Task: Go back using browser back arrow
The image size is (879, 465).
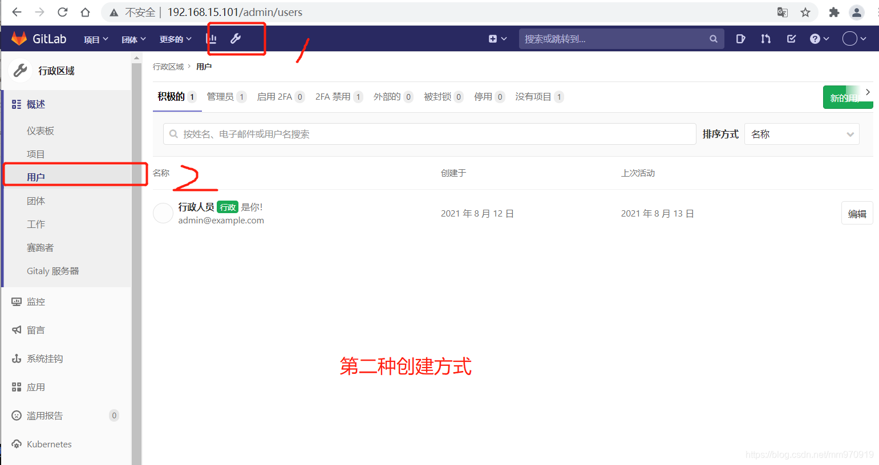Action: click(x=17, y=12)
